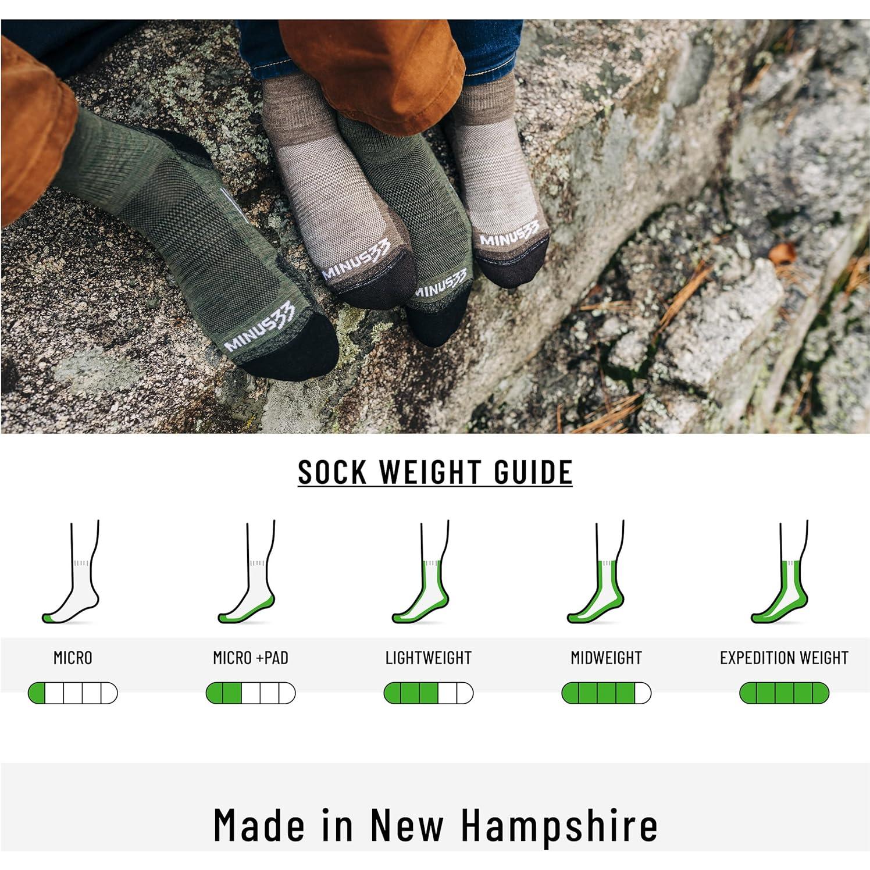Click the Lightweight weight level indicator
The width and height of the screenshot is (870, 870).
pyautogui.click(x=429, y=693)
